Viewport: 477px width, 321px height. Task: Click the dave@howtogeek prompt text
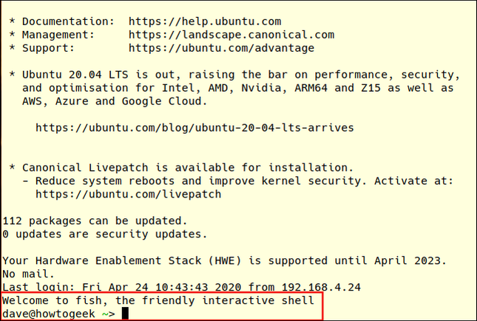click(50, 314)
